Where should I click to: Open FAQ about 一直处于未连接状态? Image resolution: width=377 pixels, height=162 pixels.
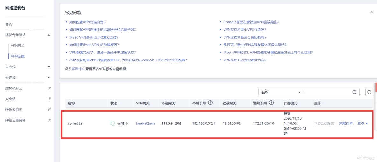103,53
